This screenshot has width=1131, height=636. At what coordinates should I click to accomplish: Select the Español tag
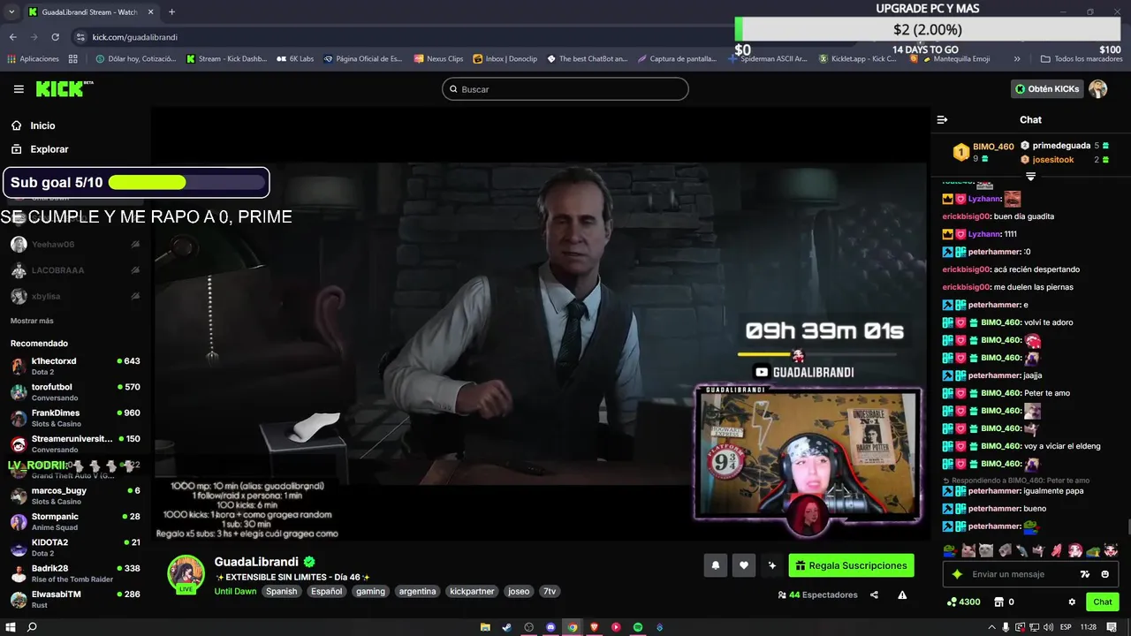point(326,591)
